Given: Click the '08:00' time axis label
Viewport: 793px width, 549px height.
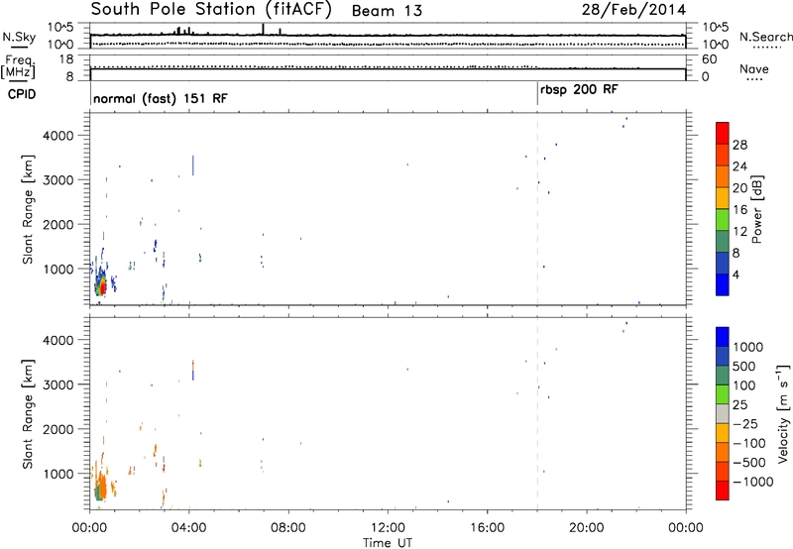Looking at the screenshot, I should [x=288, y=528].
